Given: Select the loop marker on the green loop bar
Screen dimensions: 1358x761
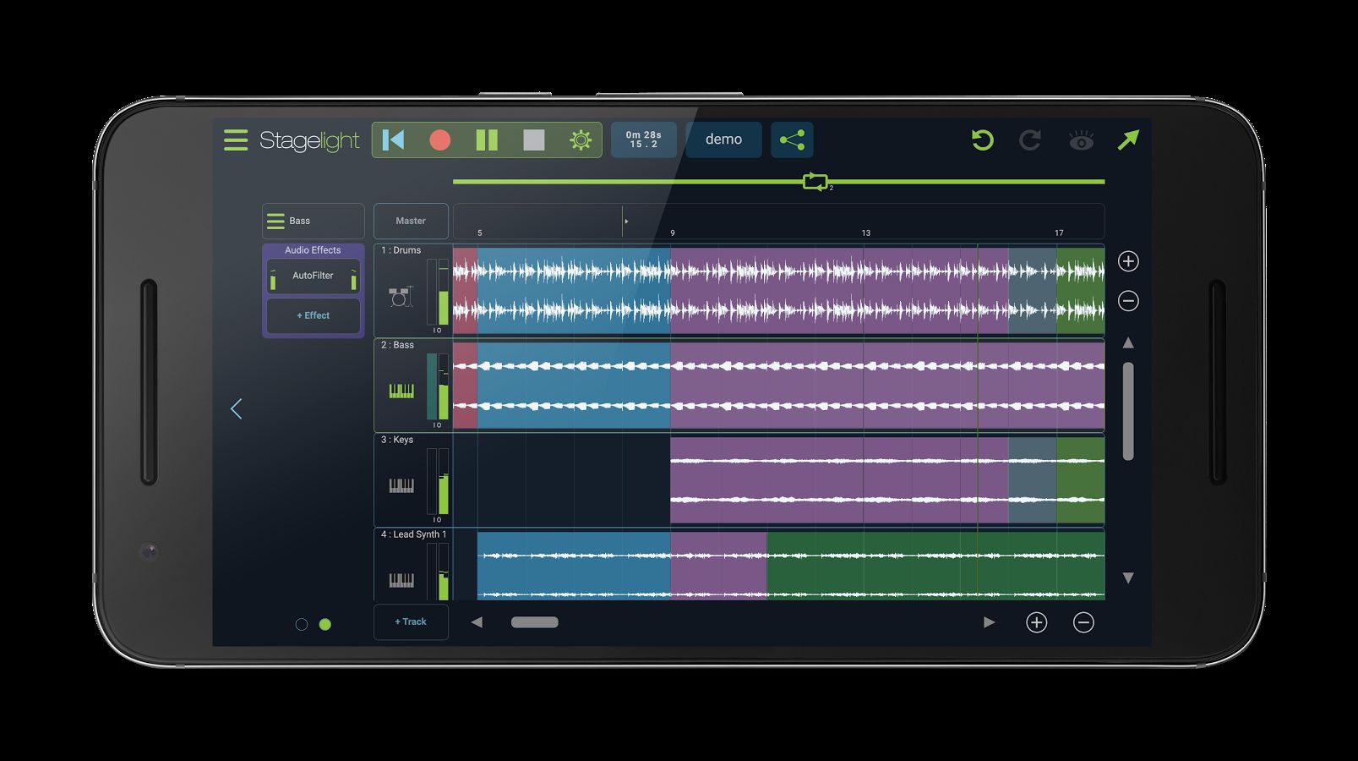Looking at the screenshot, I should pyautogui.click(x=815, y=181).
